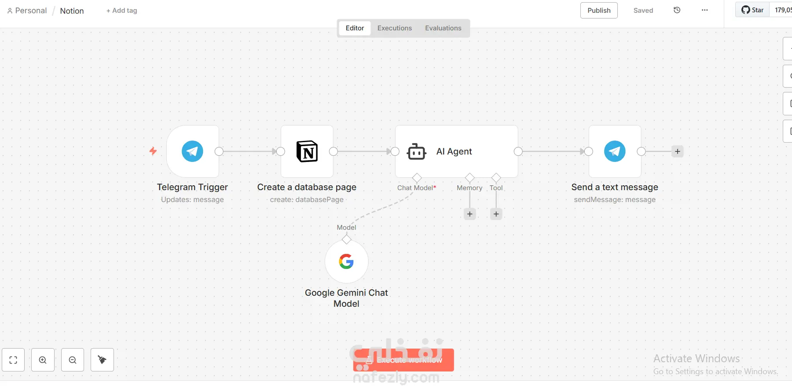Click the Saved status label

point(643,11)
